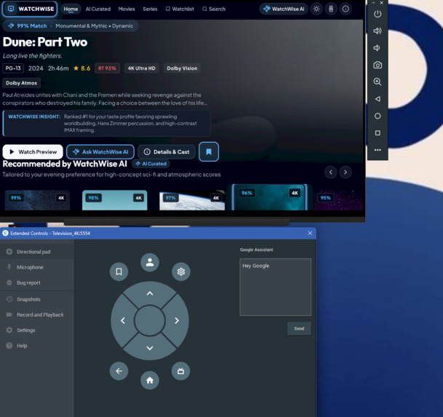This screenshot has width=443, height=417.
Task: Click the emulator power button
Action: click(x=378, y=14)
